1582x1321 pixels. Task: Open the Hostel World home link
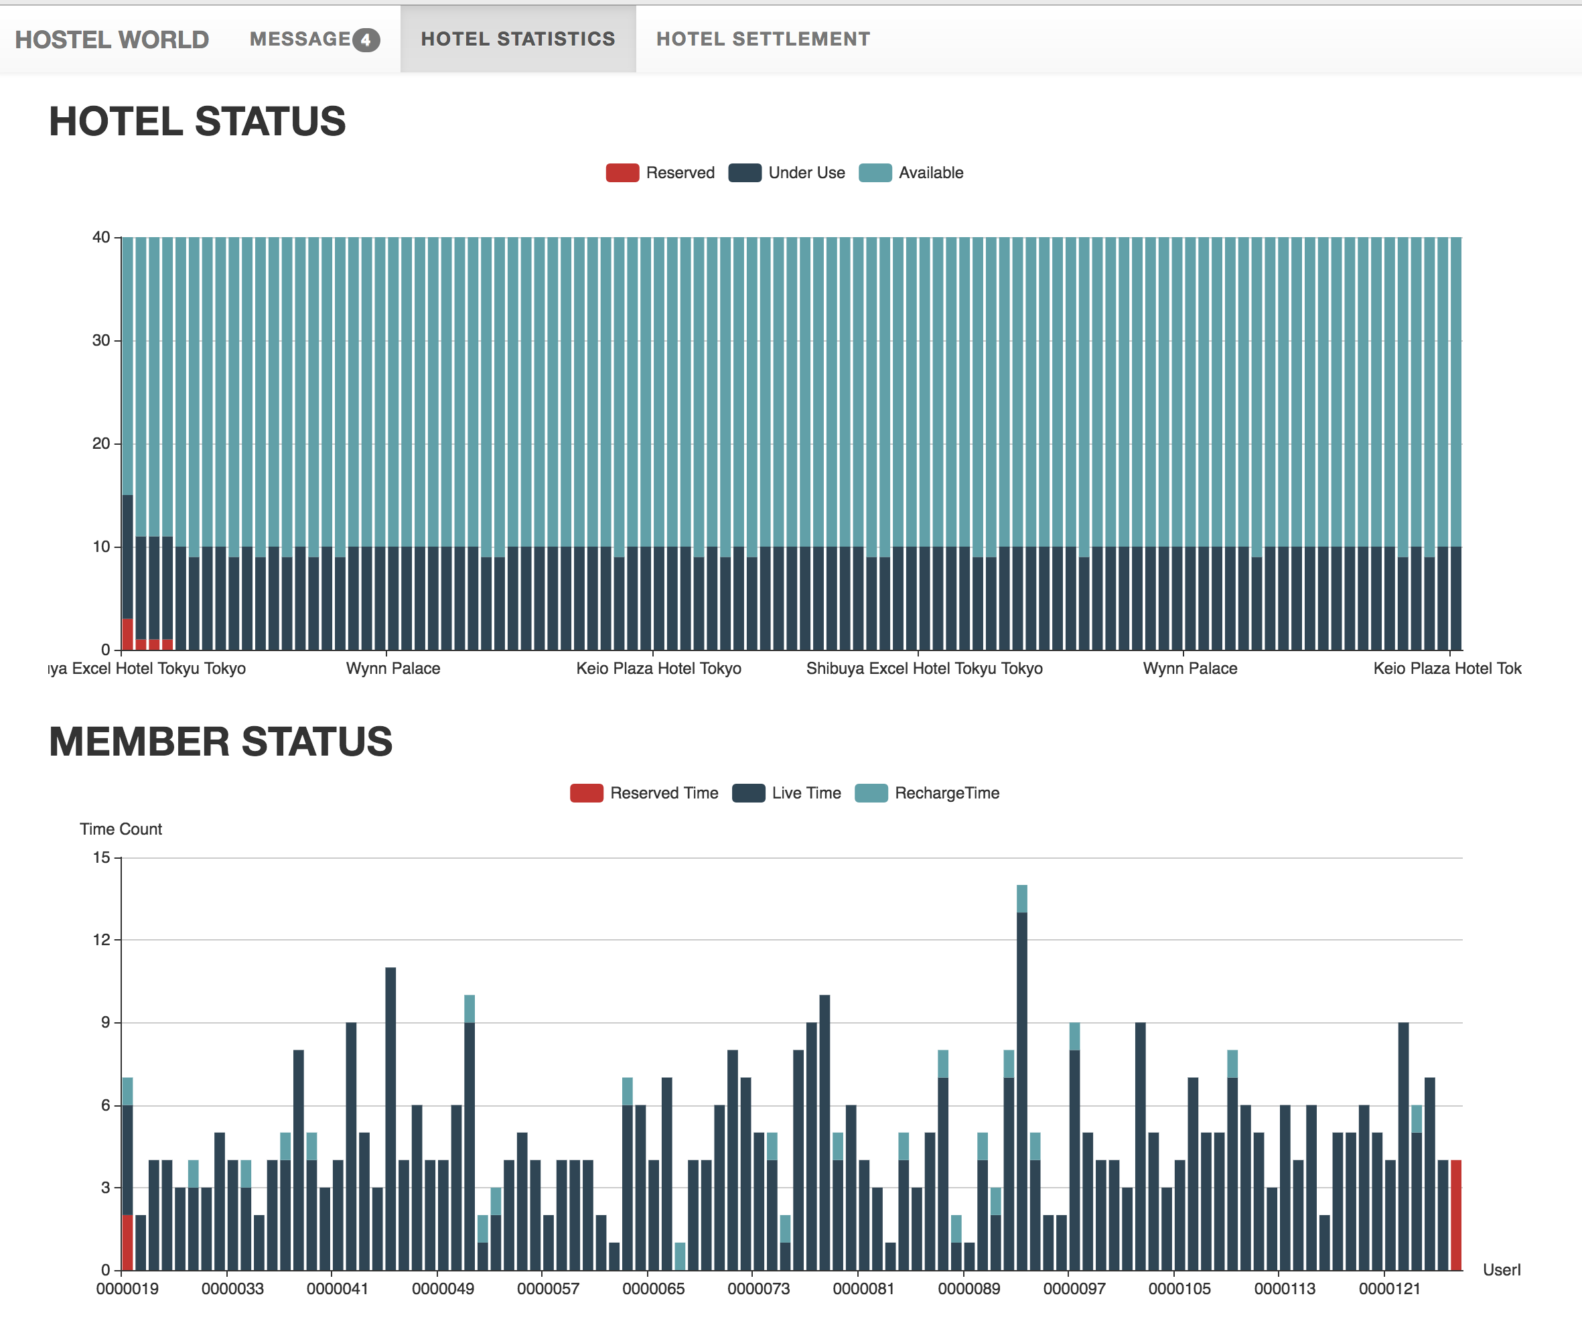(x=111, y=39)
